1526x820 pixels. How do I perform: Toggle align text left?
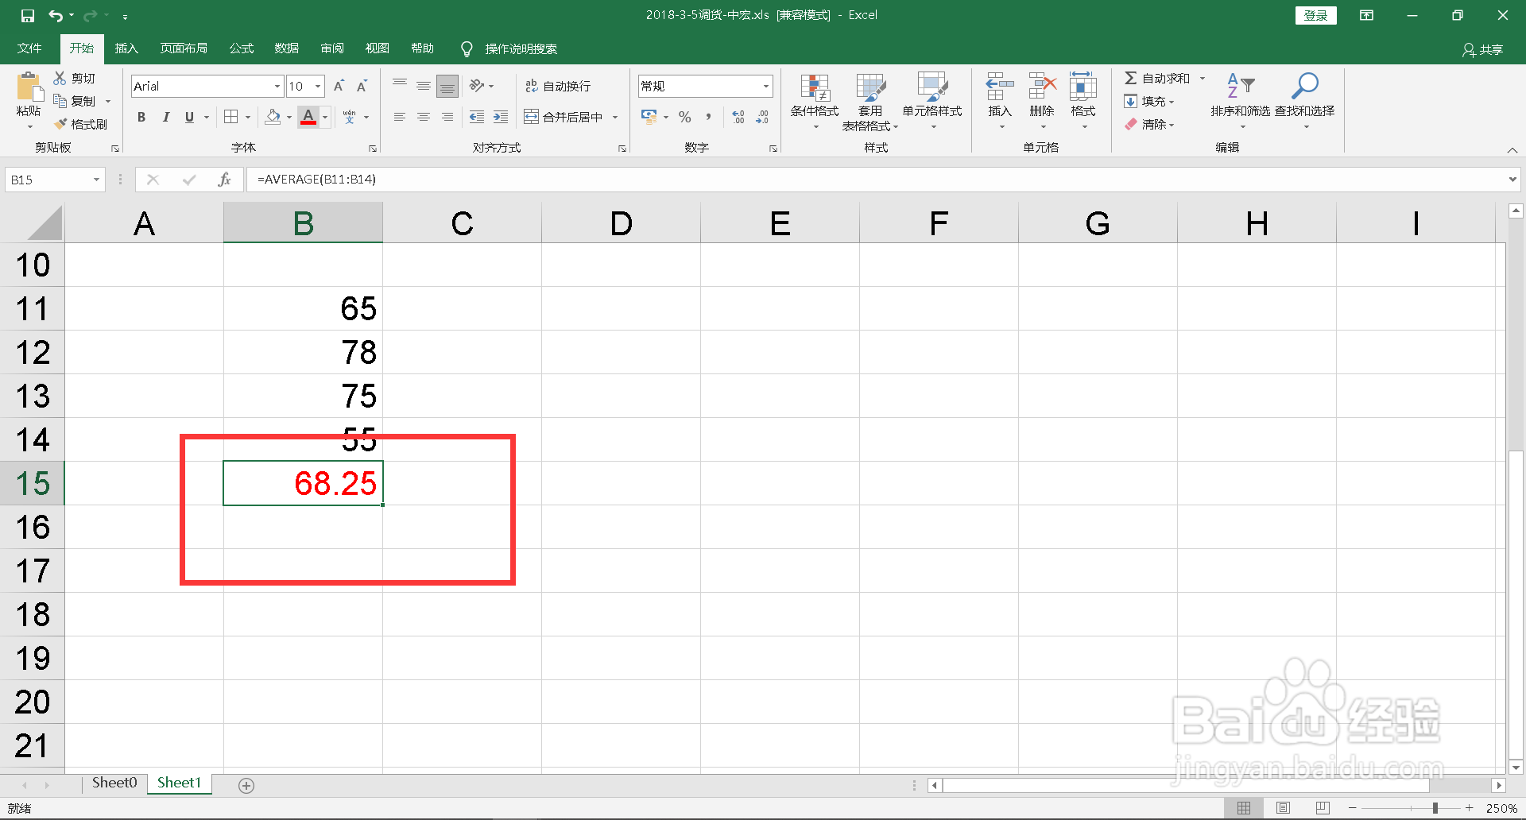(400, 117)
